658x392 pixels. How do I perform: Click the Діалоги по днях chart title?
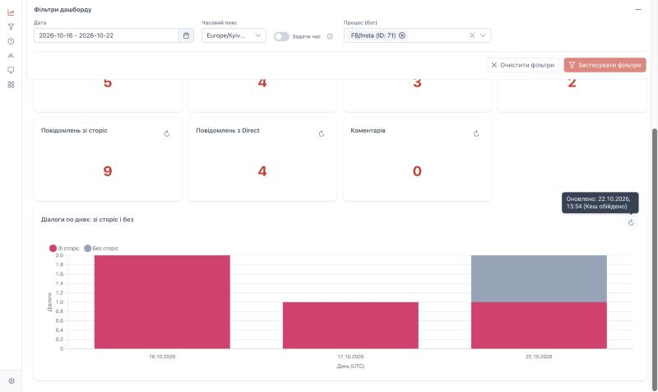pos(87,219)
